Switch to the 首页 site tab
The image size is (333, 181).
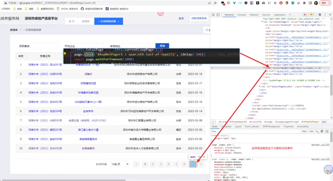(x=72, y=22)
